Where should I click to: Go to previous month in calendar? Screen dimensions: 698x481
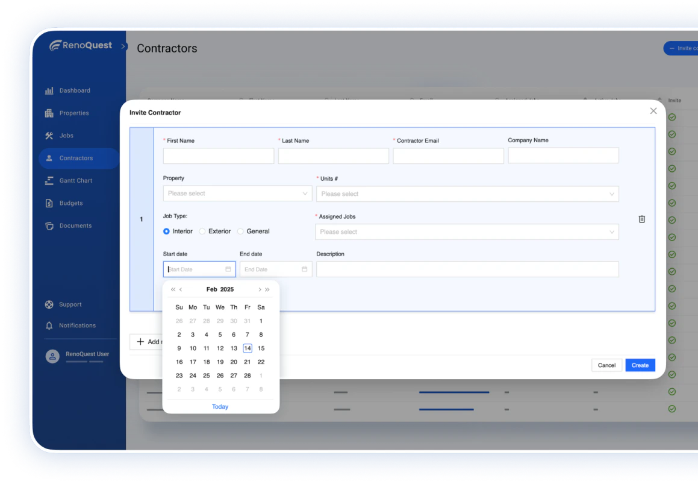point(181,289)
